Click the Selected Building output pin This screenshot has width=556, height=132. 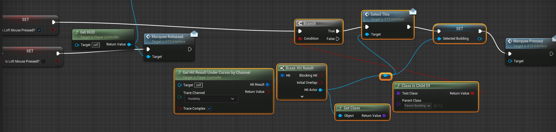coord(480,39)
